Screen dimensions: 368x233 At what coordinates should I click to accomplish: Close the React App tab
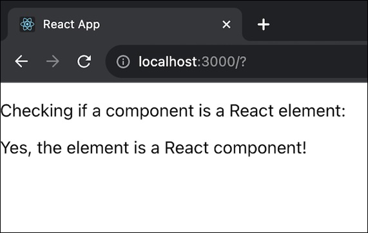[226, 24]
